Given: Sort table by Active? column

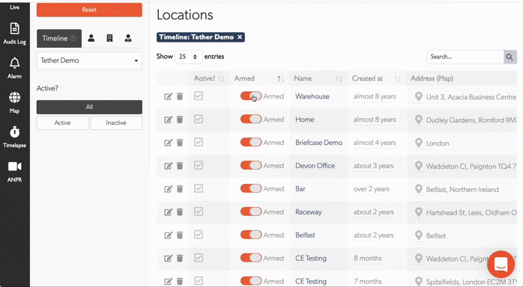Looking at the screenshot, I should pos(209,78).
